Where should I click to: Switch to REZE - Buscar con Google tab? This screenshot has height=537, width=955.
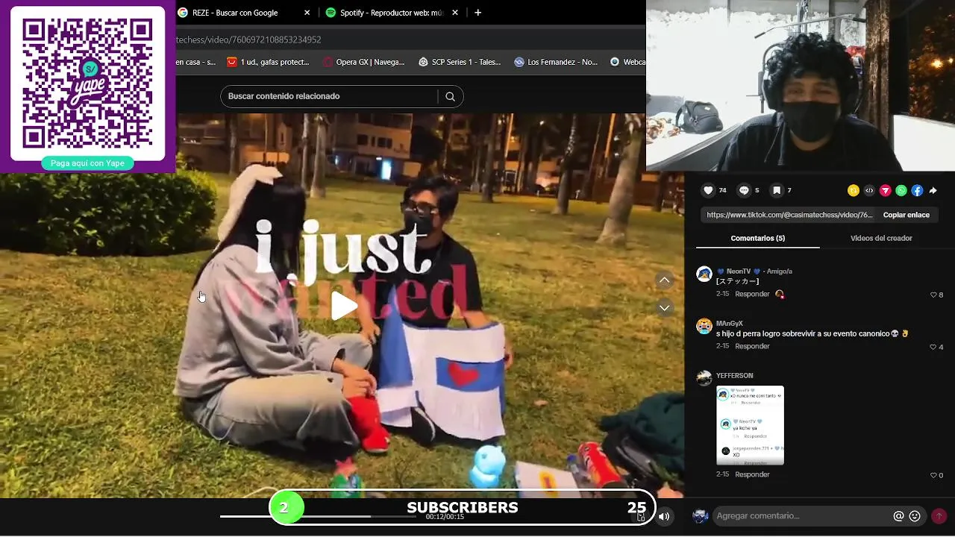click(235, 13)
